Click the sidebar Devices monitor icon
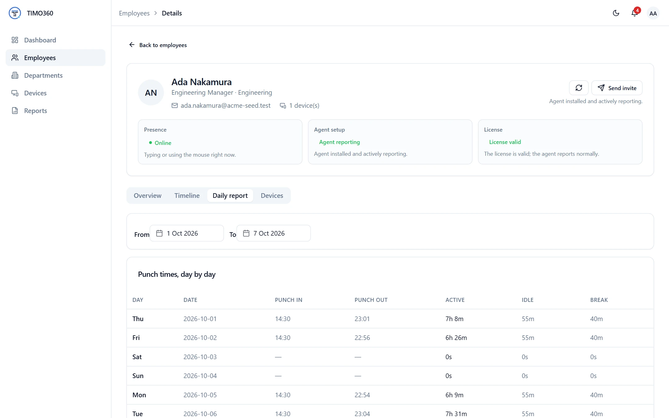Screen dimensions: 669x418 pyautogui.click(x=15, y=93)
